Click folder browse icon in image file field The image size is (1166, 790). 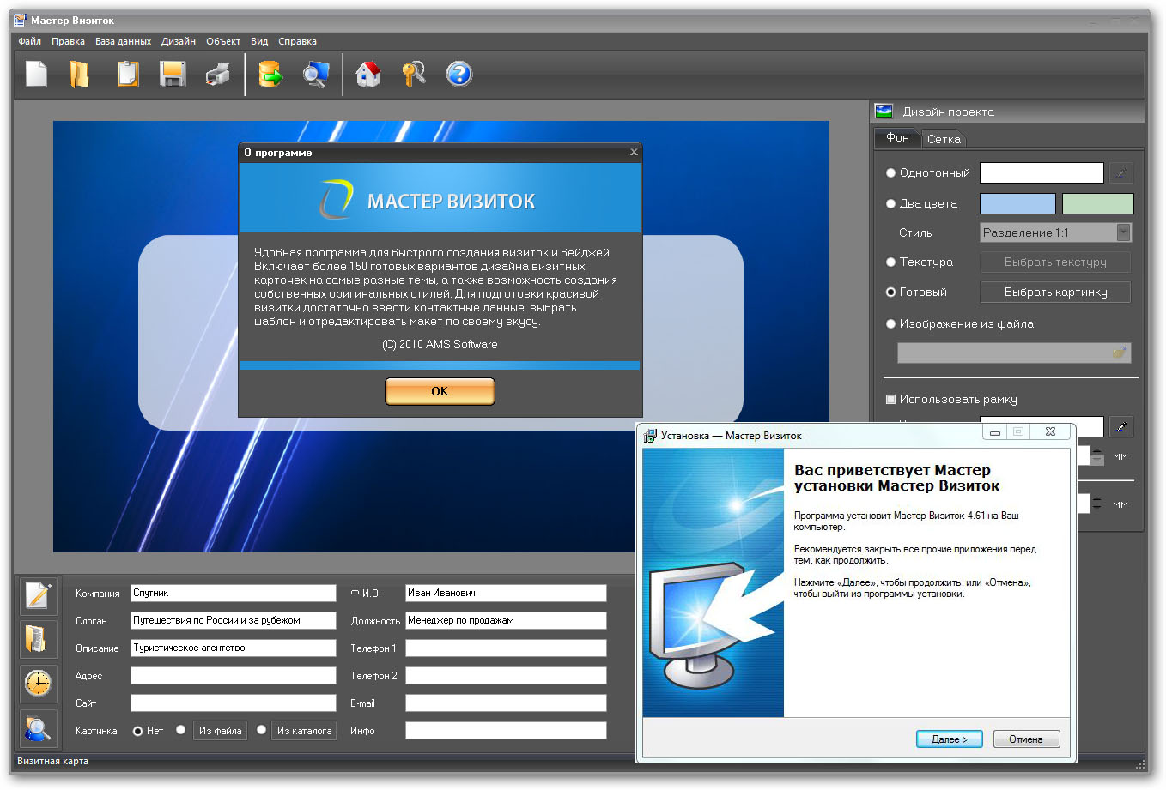(x=1119, y=353)
